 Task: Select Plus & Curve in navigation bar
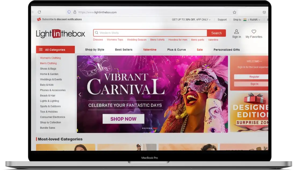point(176,50)
